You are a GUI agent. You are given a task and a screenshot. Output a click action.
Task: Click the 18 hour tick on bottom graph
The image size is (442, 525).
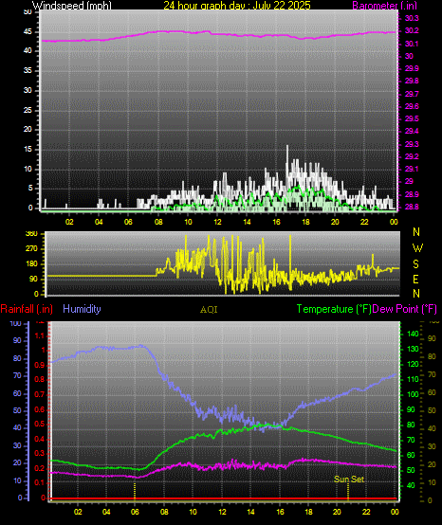click(x=308, y=512)
